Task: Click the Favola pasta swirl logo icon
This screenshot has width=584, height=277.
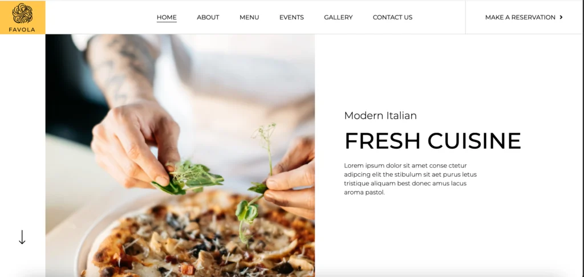Action: 22,14
